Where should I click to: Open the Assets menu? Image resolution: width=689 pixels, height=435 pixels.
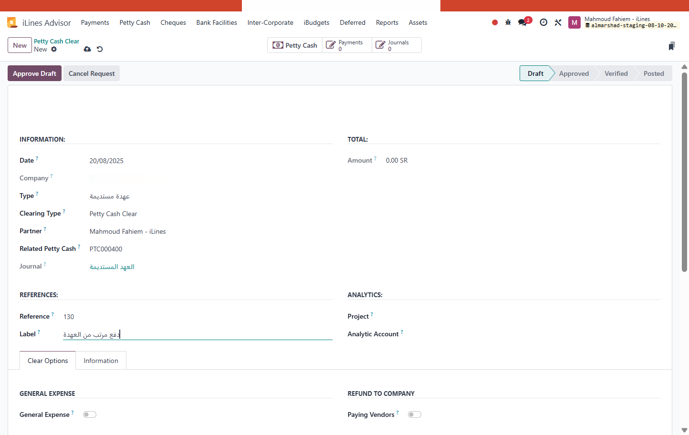418,22
